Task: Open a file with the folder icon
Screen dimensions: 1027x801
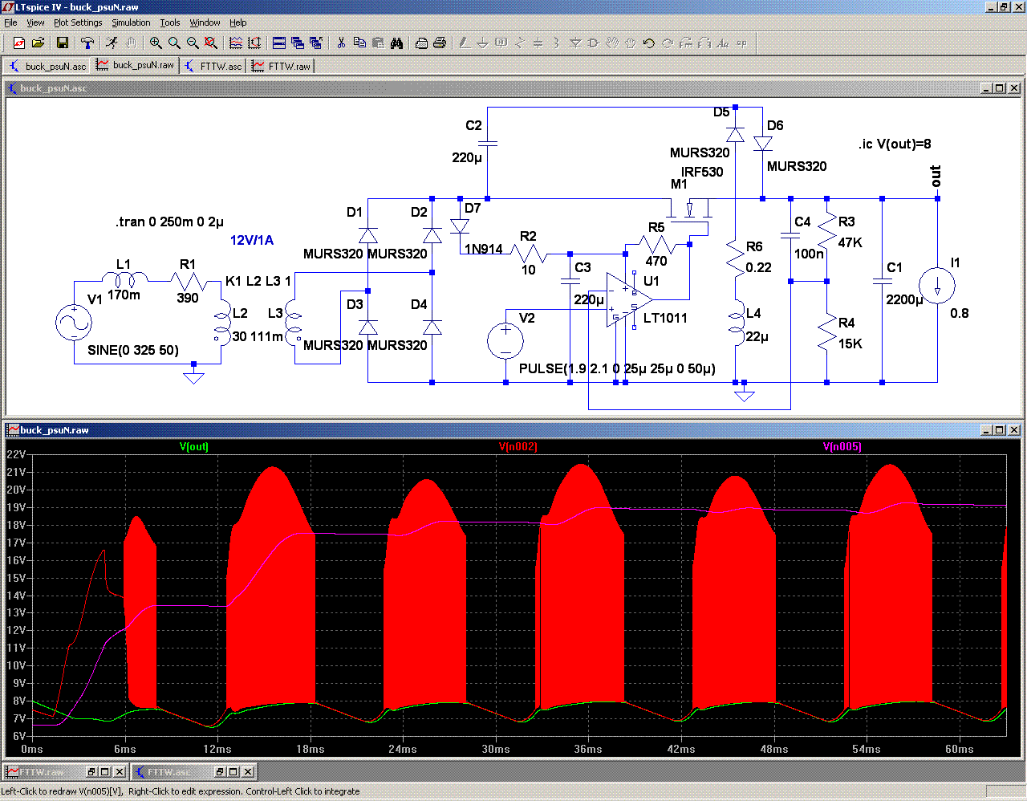Action: (x=38, y=43)
